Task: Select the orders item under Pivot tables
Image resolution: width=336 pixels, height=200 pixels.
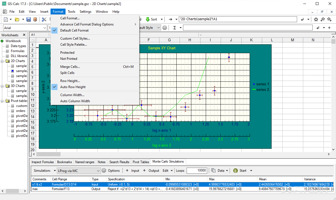Action: click(21, 111)
